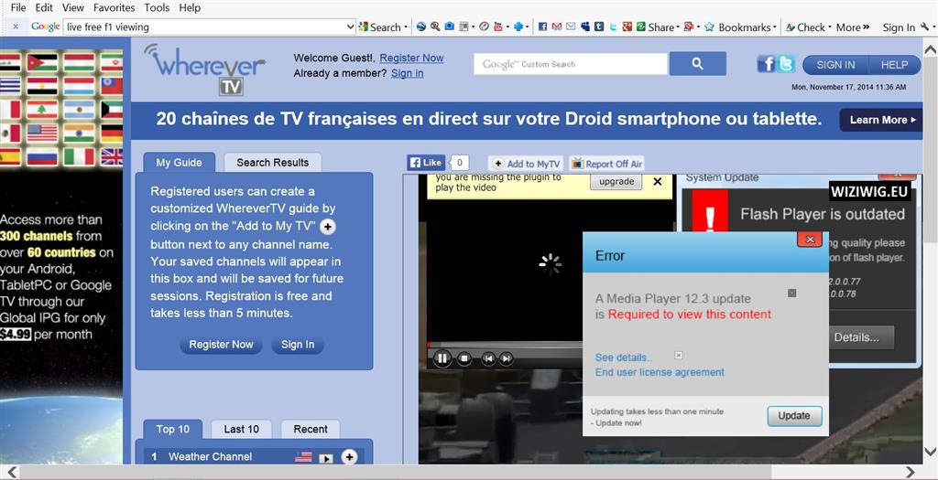Switch to the My Guide tab
This screenshot has height=480, width=938.
[179, 163]
